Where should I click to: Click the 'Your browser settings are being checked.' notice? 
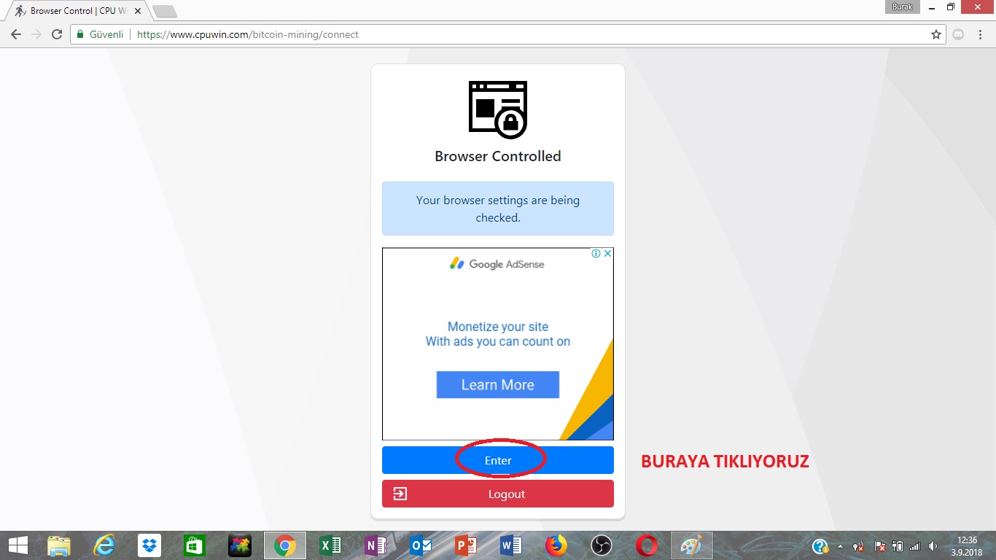pos(498,209)
